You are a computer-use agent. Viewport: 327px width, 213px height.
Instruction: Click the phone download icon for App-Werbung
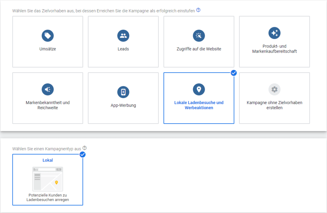pos(123,92)
